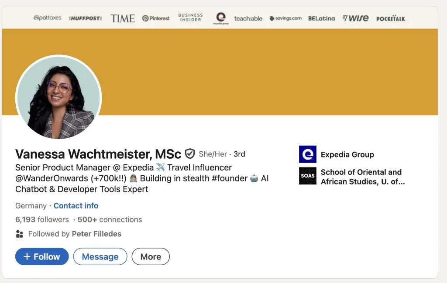447x283 pixels.
Task: Click the verification shield badge by the name
Action: [x=189, y=154]
